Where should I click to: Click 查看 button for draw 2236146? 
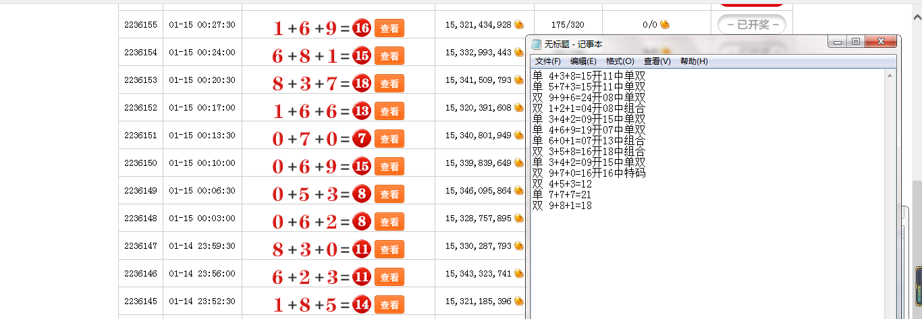coord(389,277)
